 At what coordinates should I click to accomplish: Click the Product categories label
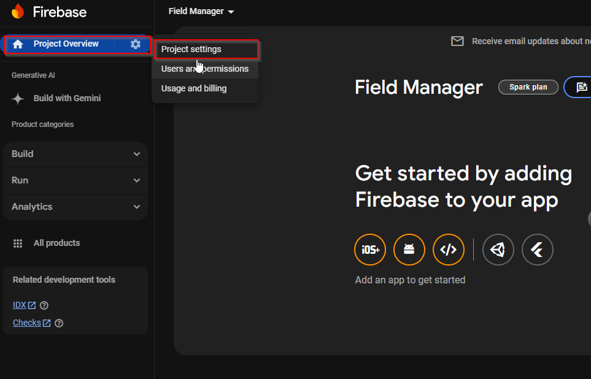pyautogui.click(x=42, y=124)
